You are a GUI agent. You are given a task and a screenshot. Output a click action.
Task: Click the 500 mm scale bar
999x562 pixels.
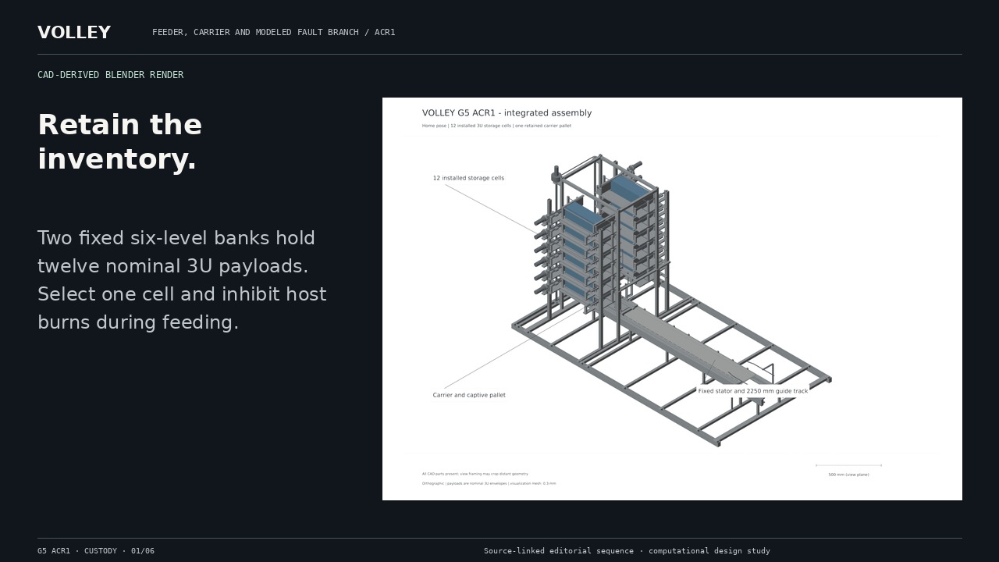click(x=848, y=466)
